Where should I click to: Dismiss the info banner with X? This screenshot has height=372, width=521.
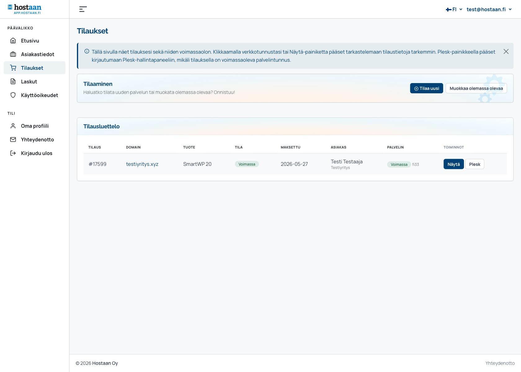click(x=506, y=51)
